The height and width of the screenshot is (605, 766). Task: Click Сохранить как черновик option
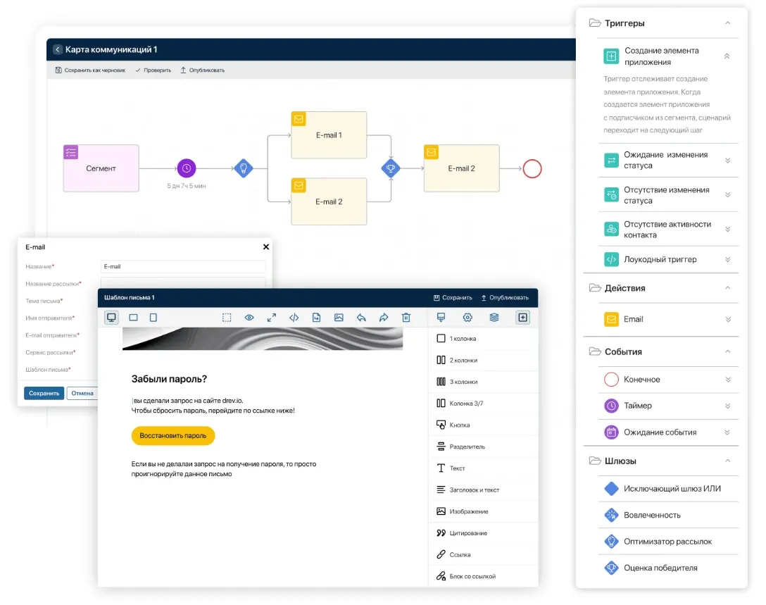click(90, 70)
